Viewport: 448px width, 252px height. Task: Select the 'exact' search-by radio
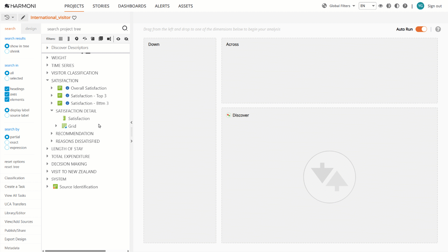click(7, 142)
